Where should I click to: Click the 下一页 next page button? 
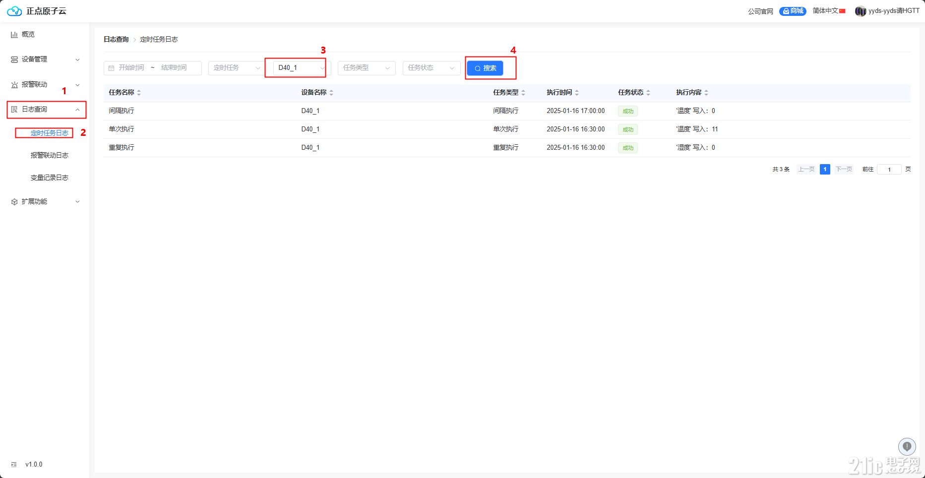(x=844, y=170)
